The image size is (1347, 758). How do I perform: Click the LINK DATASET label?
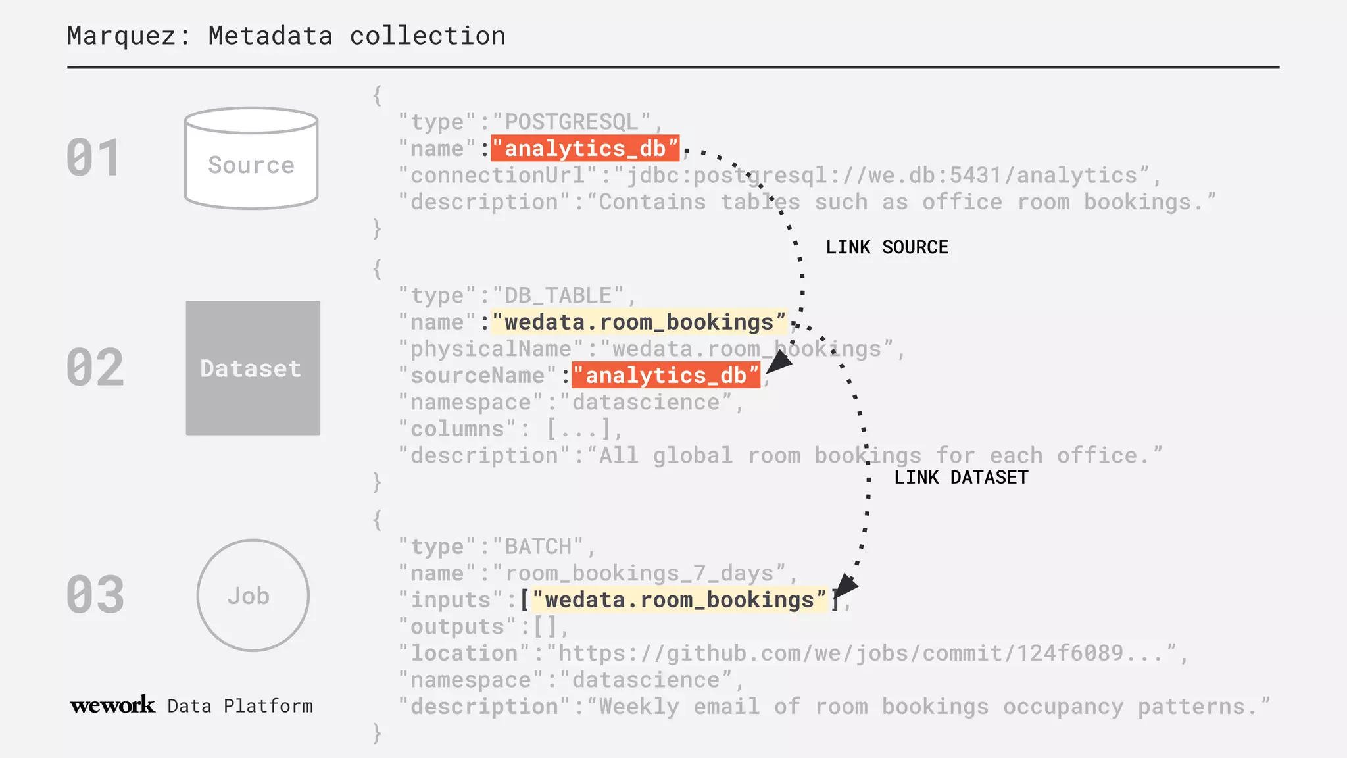[x=961, y=478]
